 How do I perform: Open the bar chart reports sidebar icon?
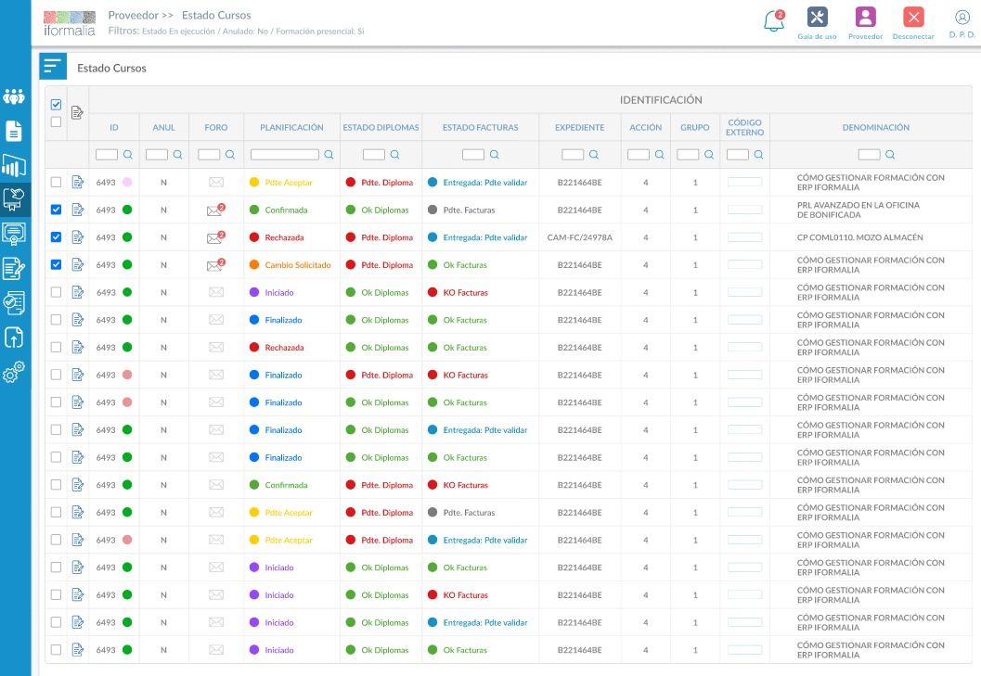pyautogui.click(x=14, y=165)
